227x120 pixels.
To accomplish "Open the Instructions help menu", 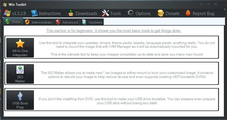I will click(46, 13).
